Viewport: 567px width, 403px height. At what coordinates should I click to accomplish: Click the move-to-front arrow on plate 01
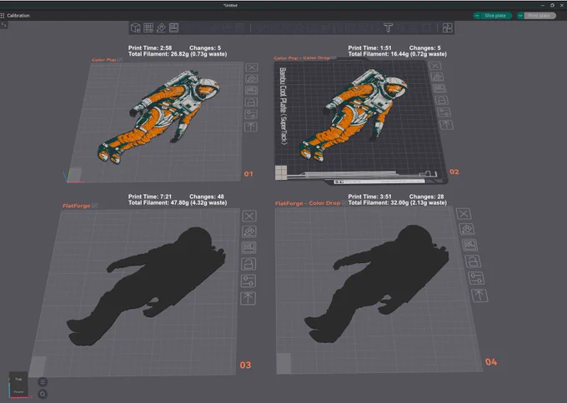(251, 127)
